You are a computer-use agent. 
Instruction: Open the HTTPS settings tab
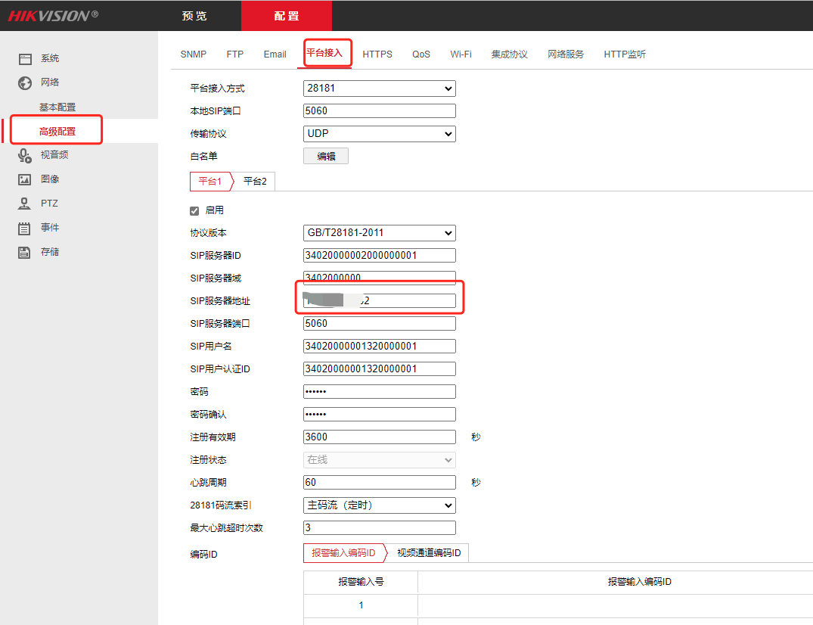377,54
